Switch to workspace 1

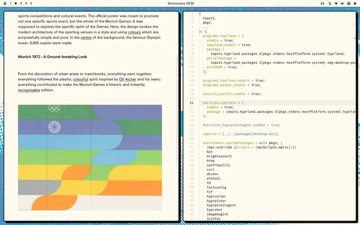pos(10,3)
